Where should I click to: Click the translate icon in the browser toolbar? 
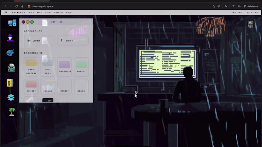(x=226, y=6)
